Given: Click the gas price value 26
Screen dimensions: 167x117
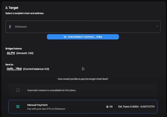Looking at the screenshot, I should point(111,106).
